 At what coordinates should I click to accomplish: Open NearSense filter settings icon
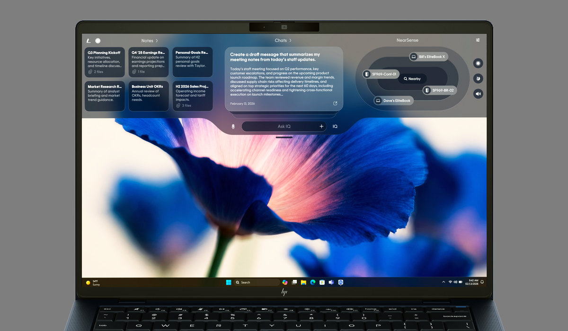pyautogui.click(x=478, y=40)
